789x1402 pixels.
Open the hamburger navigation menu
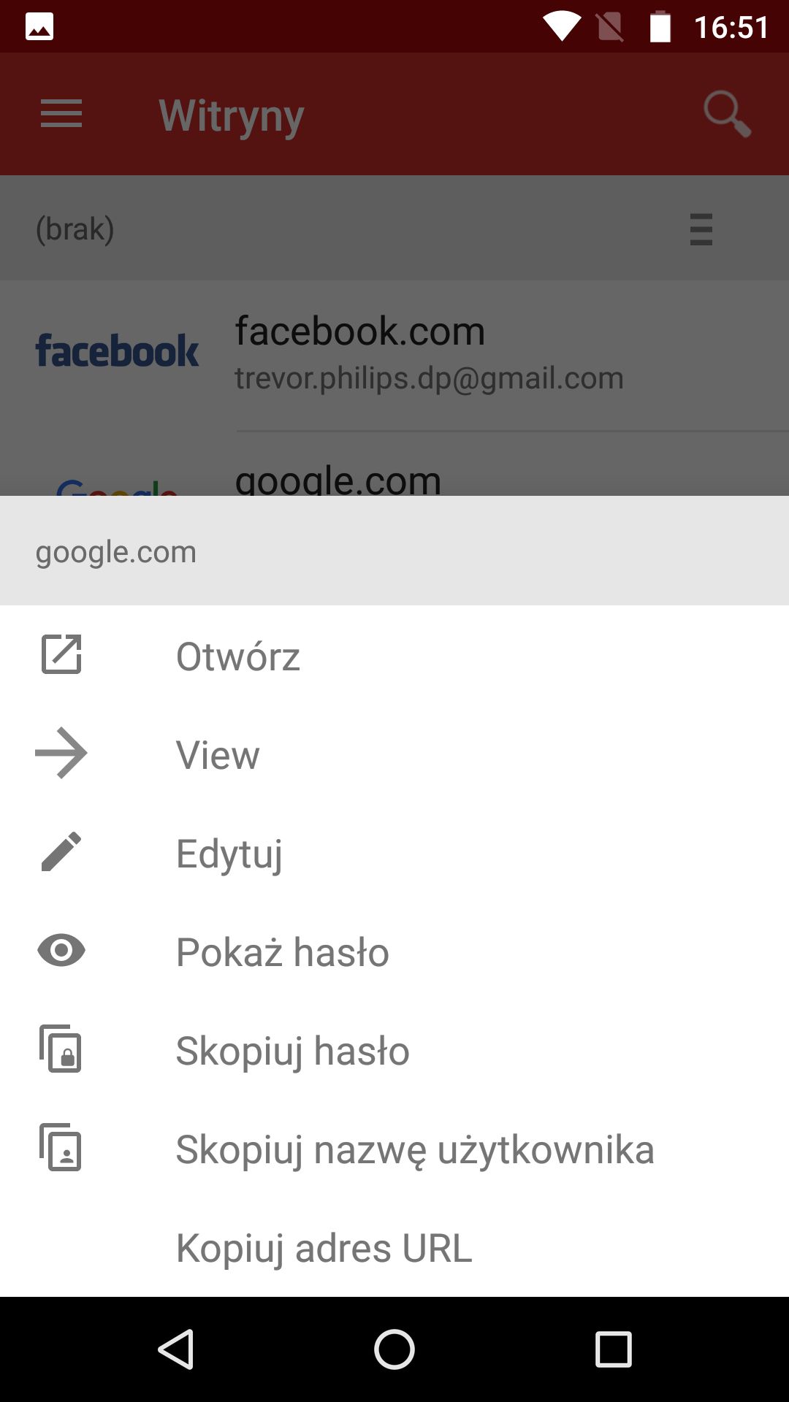click(61, 114)
